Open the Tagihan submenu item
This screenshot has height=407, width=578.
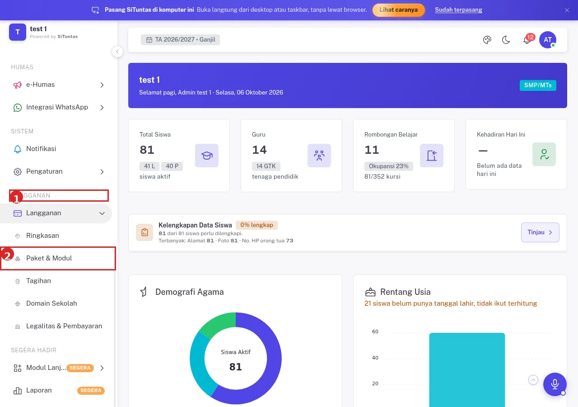[x=56, y=281]
